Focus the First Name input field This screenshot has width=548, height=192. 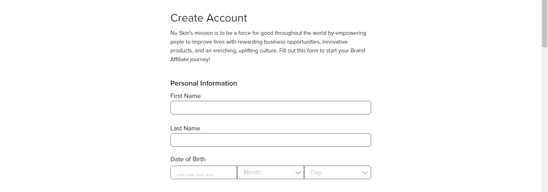(271, 108)
